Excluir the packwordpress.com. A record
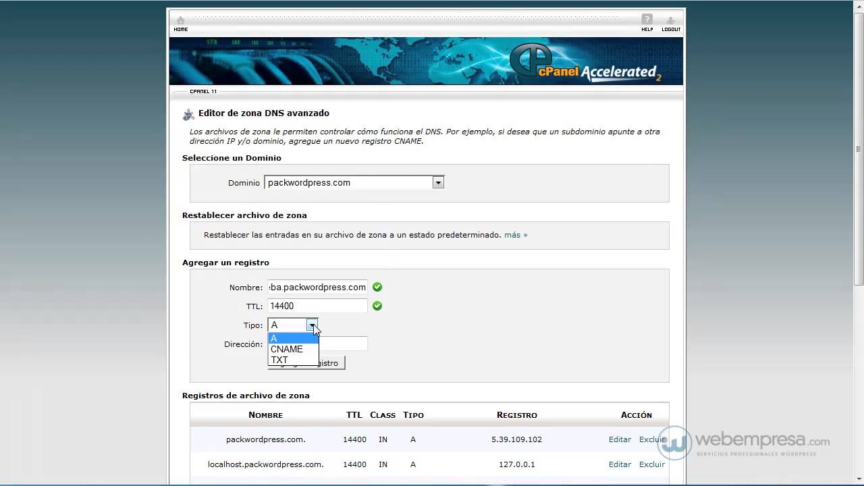This screenshot has height=486, width=864. [652, 439]
